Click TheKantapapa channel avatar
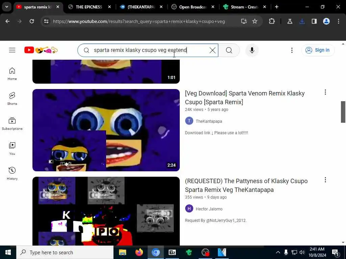The height and width of the screenshot is (259, 346). [x=189, y=121]
